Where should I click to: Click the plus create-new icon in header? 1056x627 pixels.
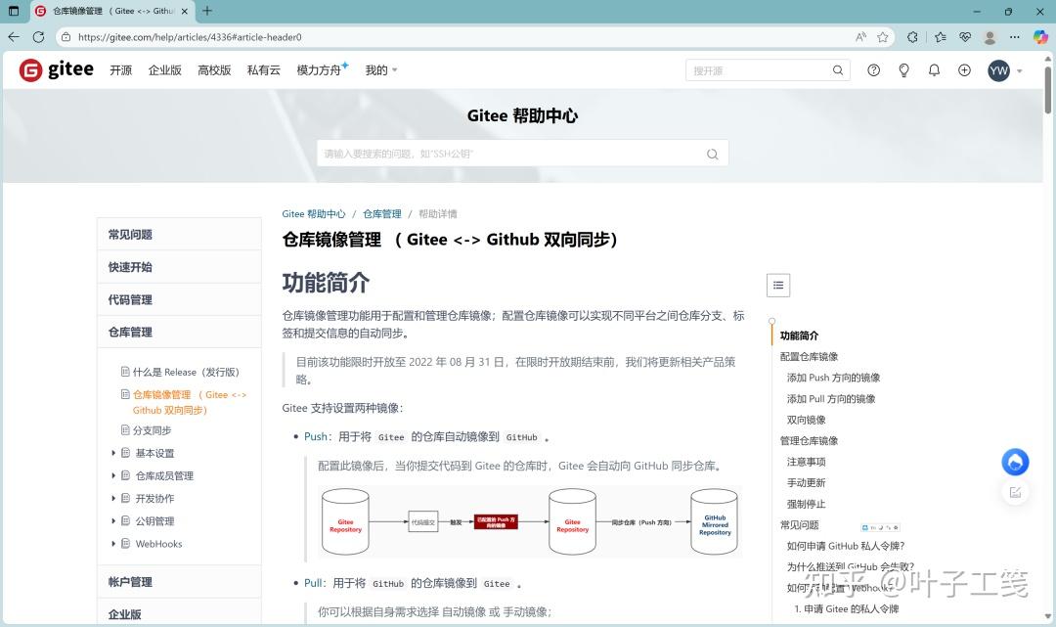click(964, 70)
